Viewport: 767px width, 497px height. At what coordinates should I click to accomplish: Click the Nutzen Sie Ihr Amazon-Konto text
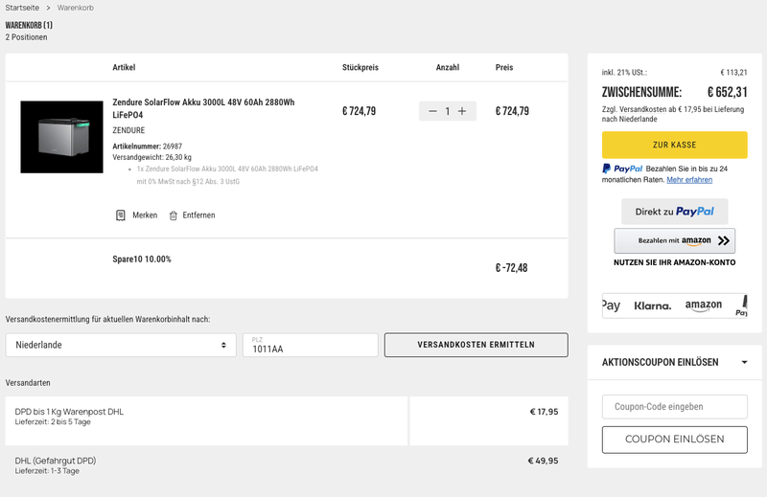675,262
